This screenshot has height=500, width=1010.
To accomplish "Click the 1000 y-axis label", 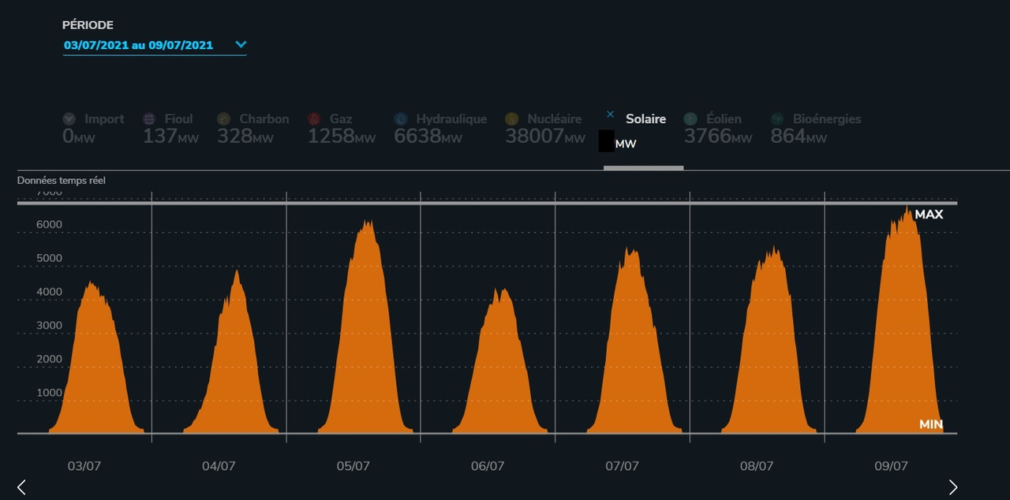I will 49,393.
